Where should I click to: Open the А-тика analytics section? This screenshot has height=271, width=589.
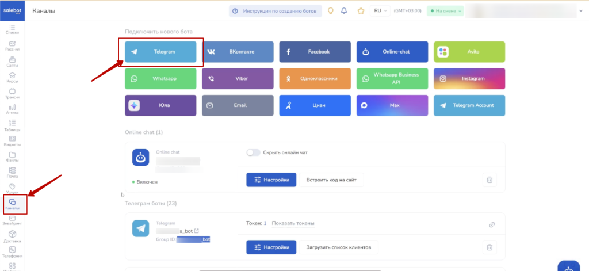click(x=13, y=109)
